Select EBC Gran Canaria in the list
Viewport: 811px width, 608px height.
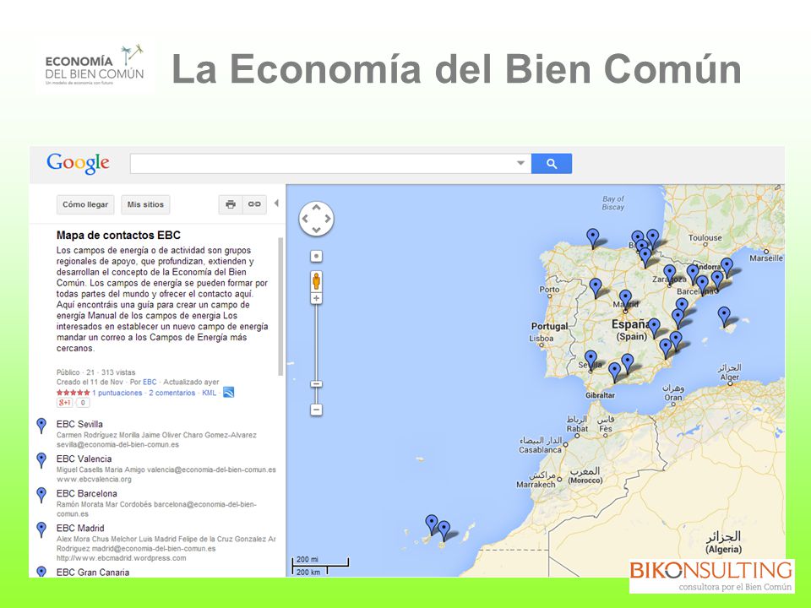pyautogui.click(x=93, y=573)
